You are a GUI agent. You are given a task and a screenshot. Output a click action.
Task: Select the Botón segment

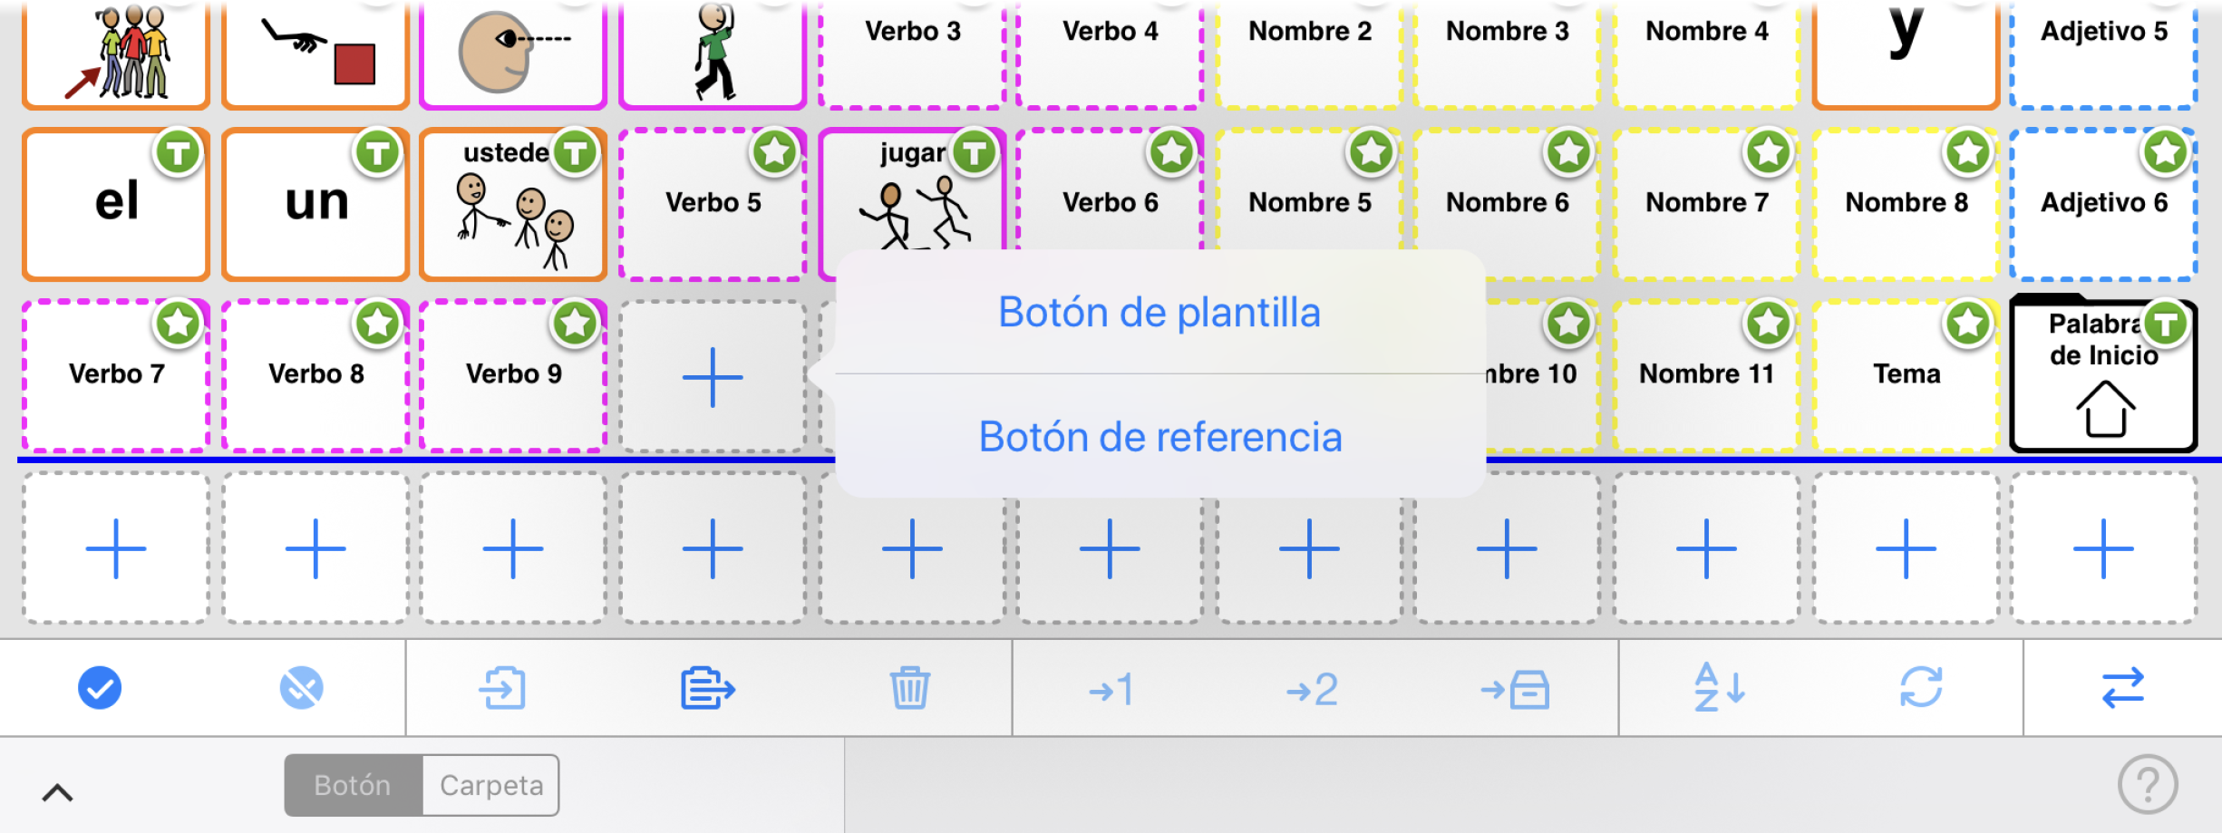point(354,785)
